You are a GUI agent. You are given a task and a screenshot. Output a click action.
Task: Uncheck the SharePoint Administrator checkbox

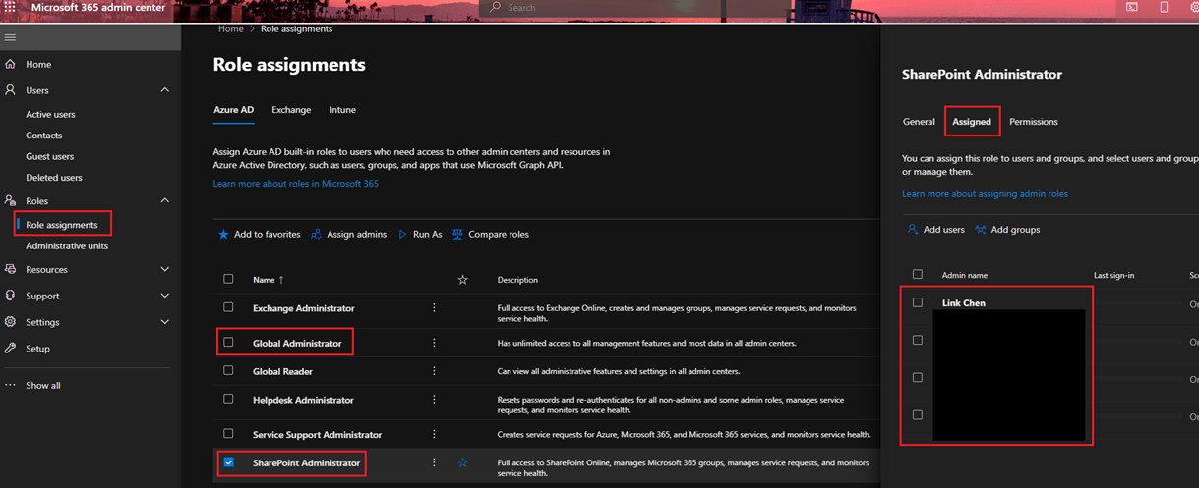click(228, 462)
